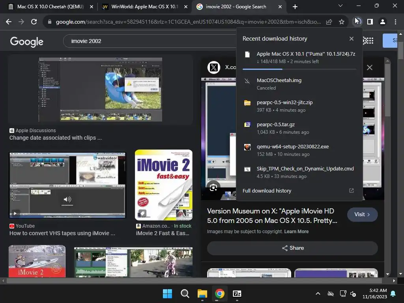Screen dimensions: 404x303
Task: Open the YouTube VHS tapes video thumbnail
Action: tap(67, 185)
